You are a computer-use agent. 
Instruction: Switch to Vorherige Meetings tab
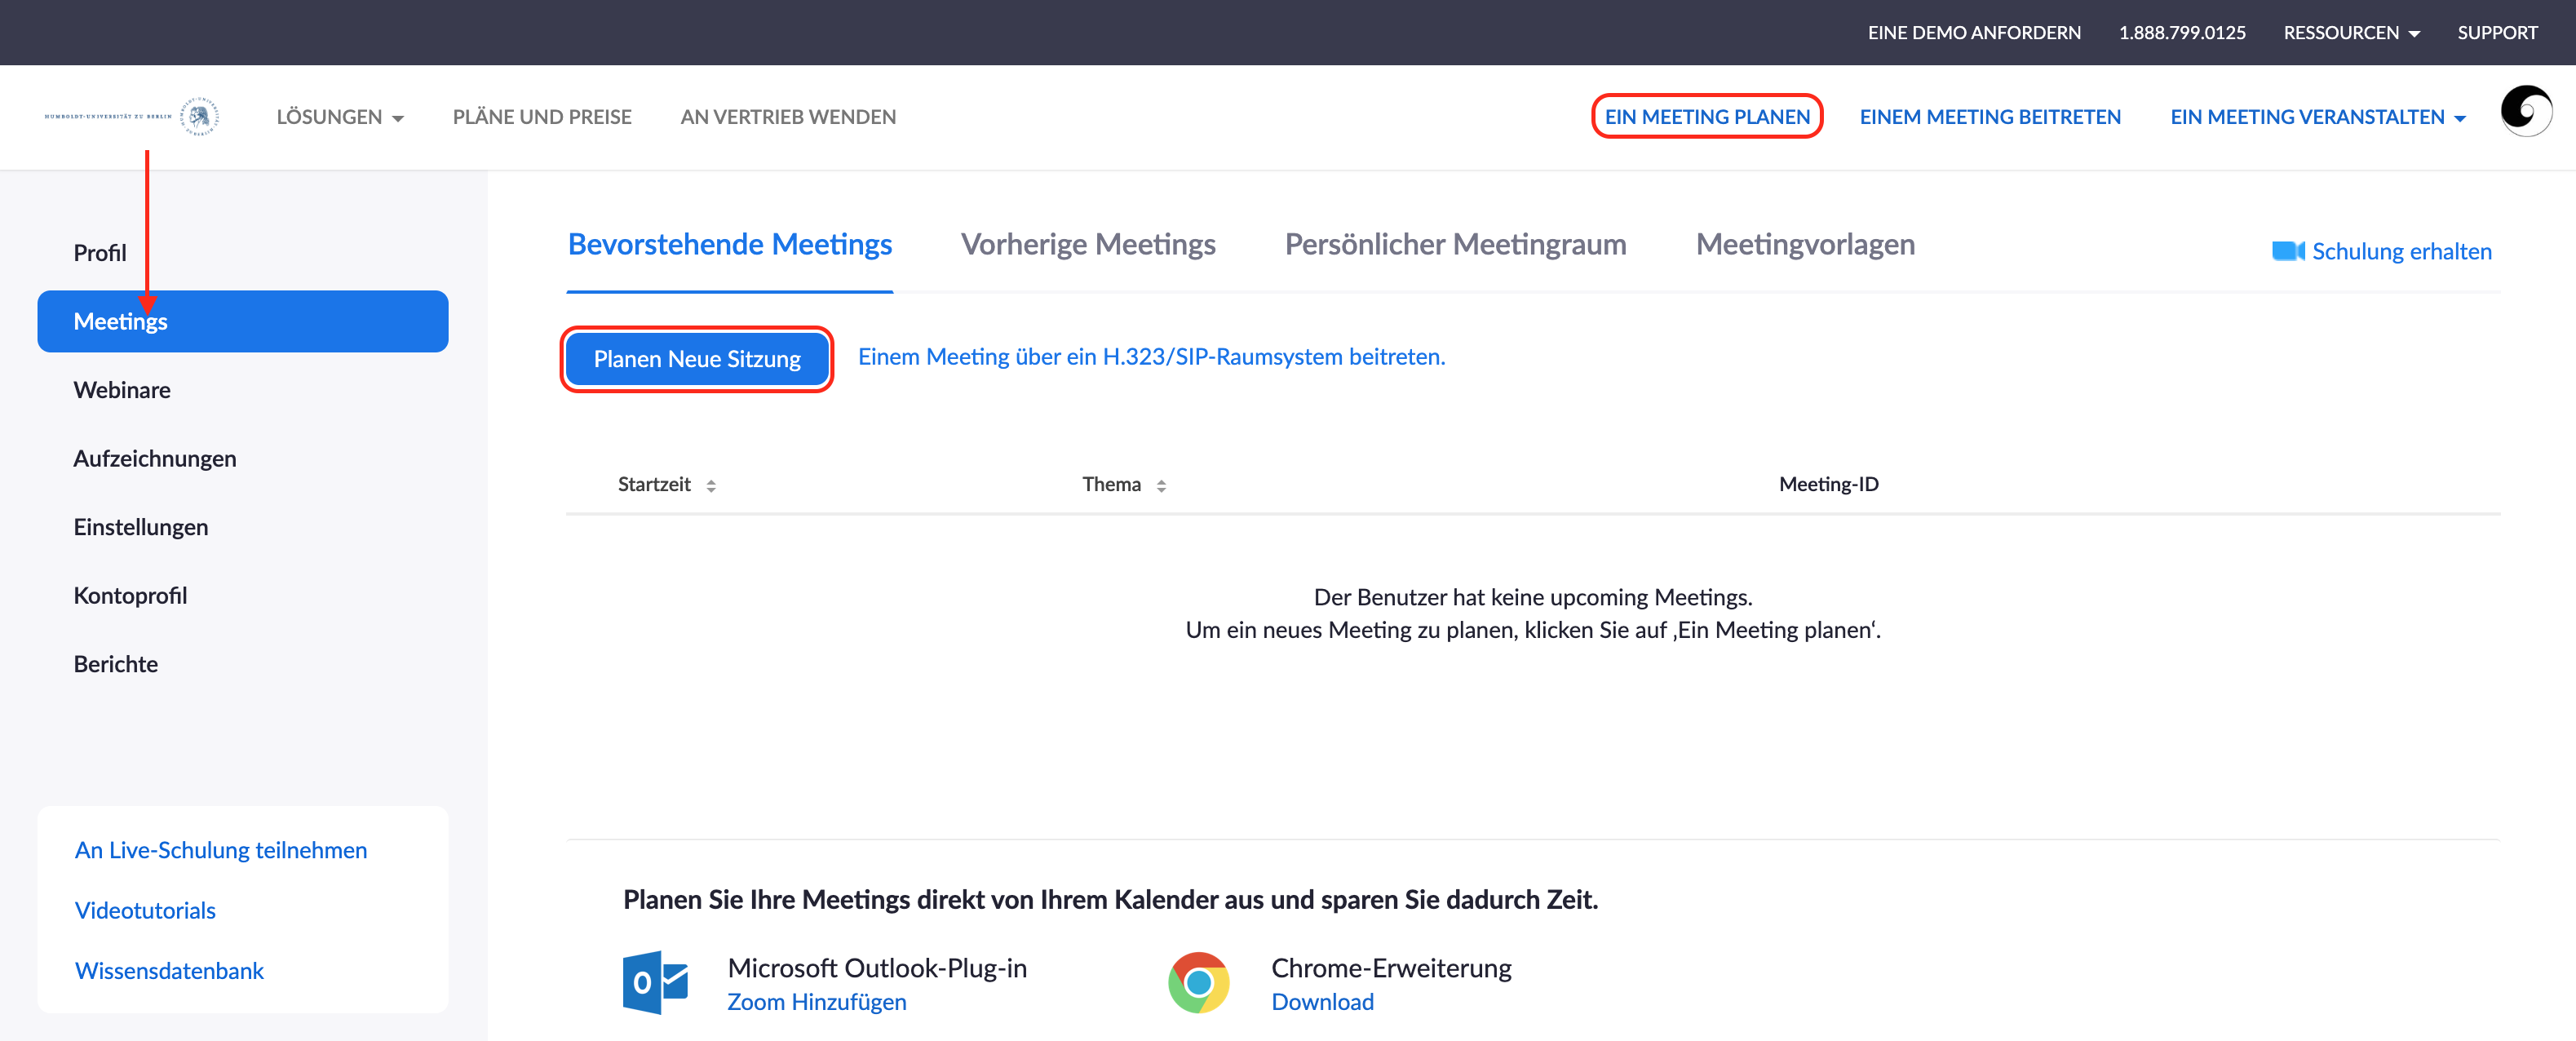(x=1087, y=245)
